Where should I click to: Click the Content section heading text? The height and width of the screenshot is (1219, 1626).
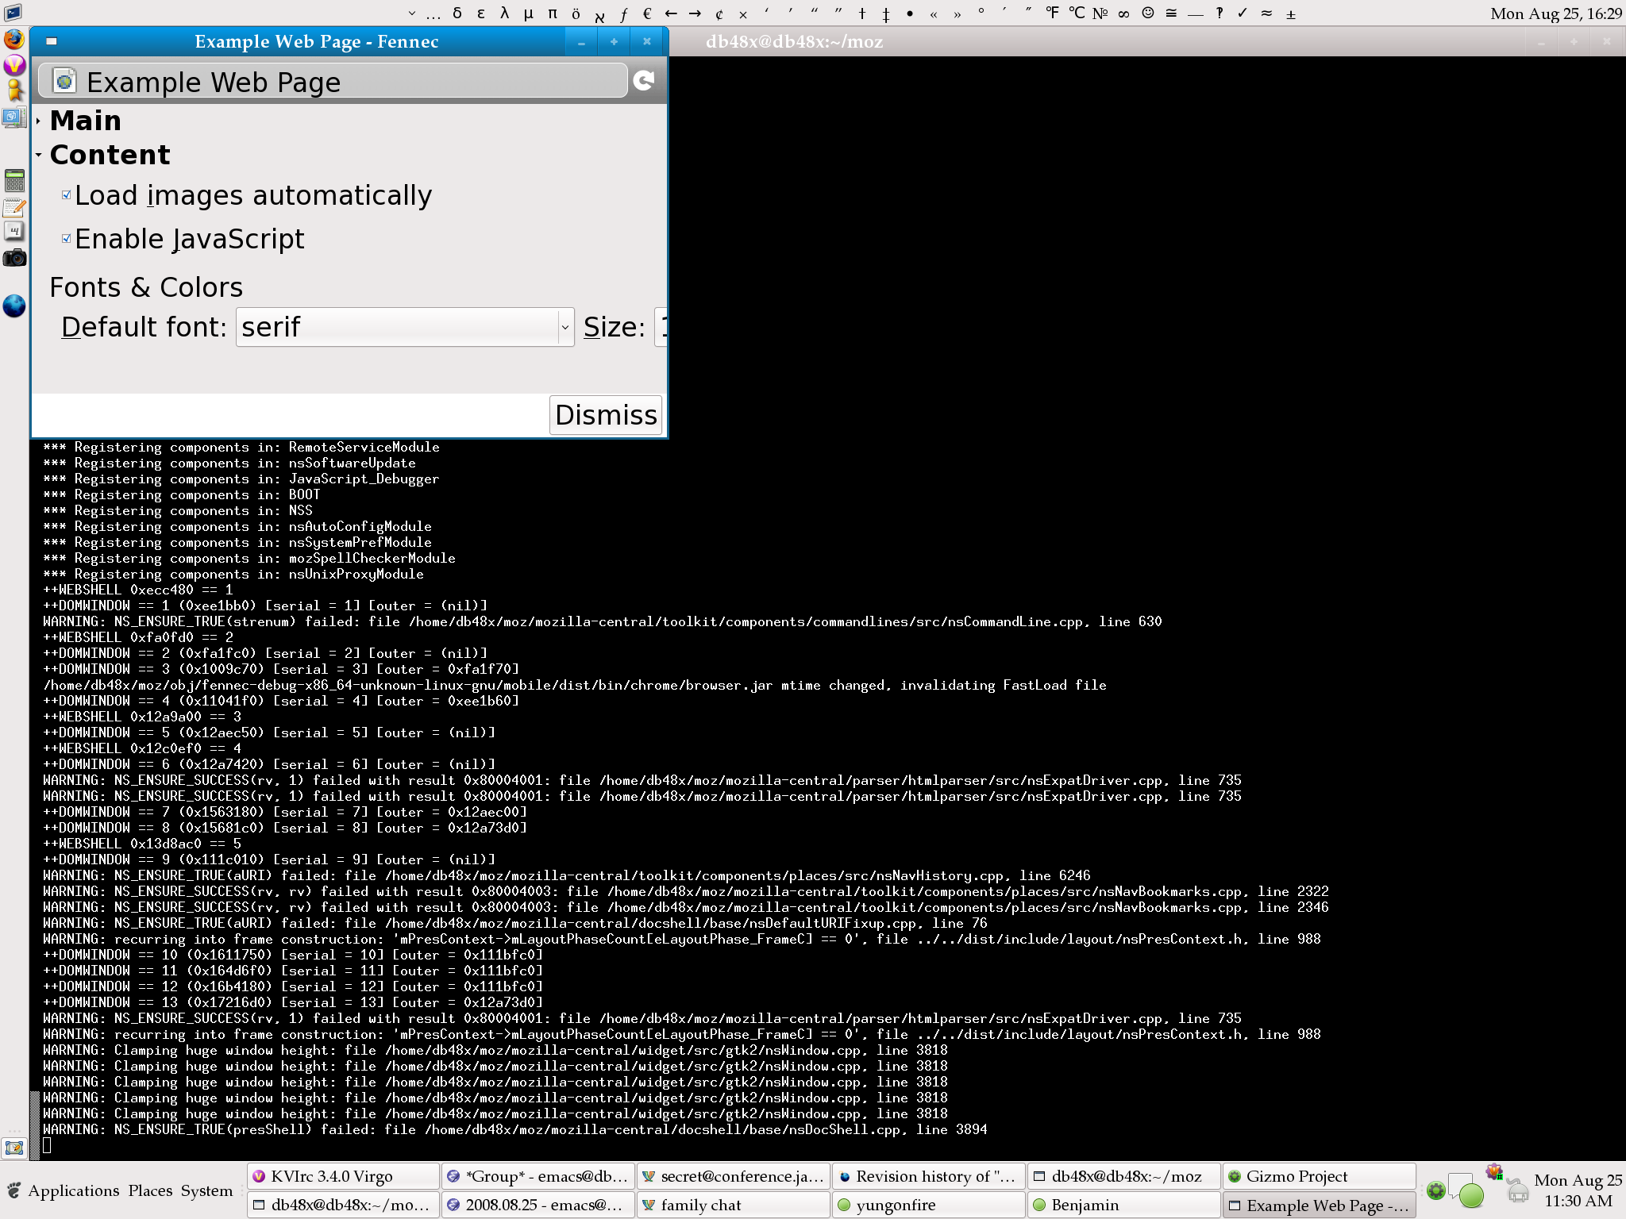point(110,155)
